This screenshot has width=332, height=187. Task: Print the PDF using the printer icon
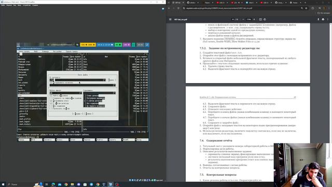(323, 19)
